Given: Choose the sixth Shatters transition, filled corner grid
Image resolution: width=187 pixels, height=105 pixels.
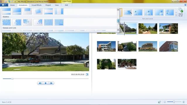Looking at the screenshot, I should (x=59, y=22).
